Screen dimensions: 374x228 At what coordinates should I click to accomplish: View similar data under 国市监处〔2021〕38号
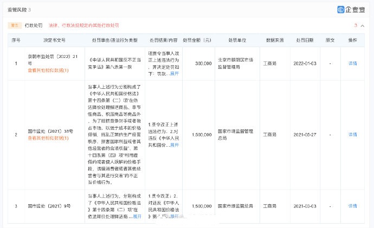click(48, 138)
